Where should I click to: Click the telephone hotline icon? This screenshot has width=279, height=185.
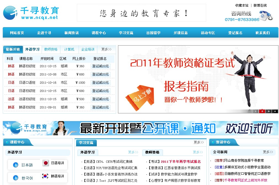tap(266, 15)
